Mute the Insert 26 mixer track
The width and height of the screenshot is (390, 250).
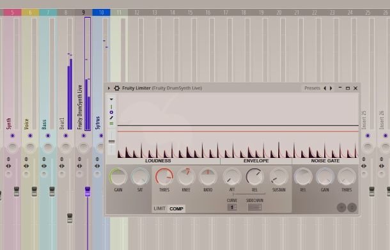coord(386,136)
